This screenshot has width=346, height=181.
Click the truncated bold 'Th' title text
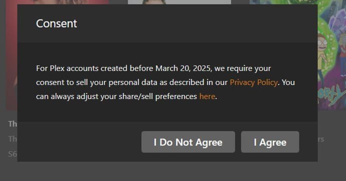(x=13, y=124)
